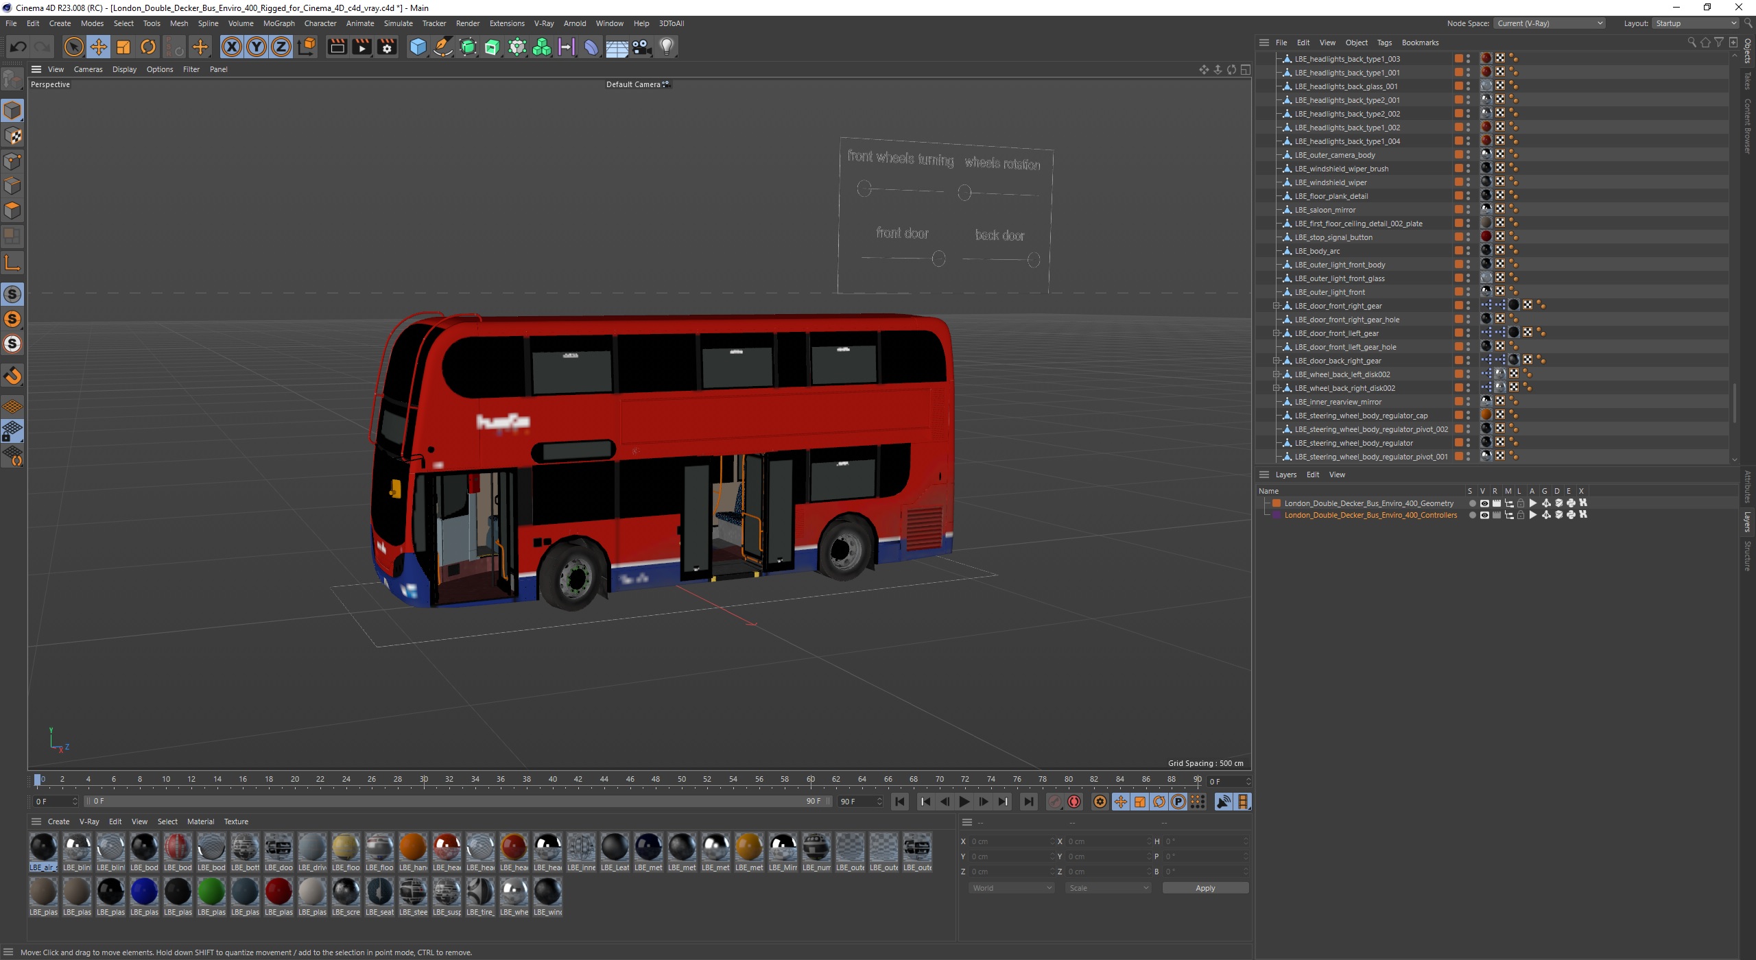Toggle lock for Controllers layer
1756x960 pixels.
(1521, 515)
